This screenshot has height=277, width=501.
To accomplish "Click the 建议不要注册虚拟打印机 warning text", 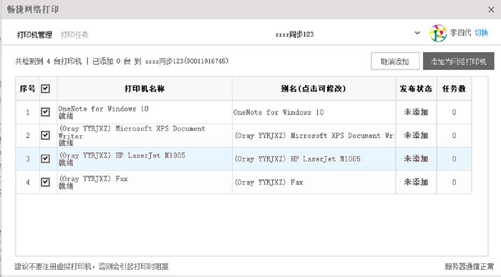I will coord(92,266).
